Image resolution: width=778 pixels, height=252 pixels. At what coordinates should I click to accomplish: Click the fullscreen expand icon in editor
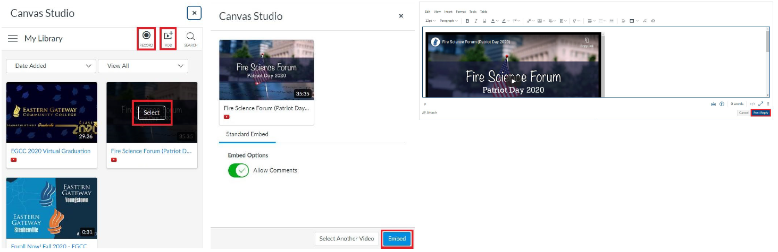(x=760, y=104)
